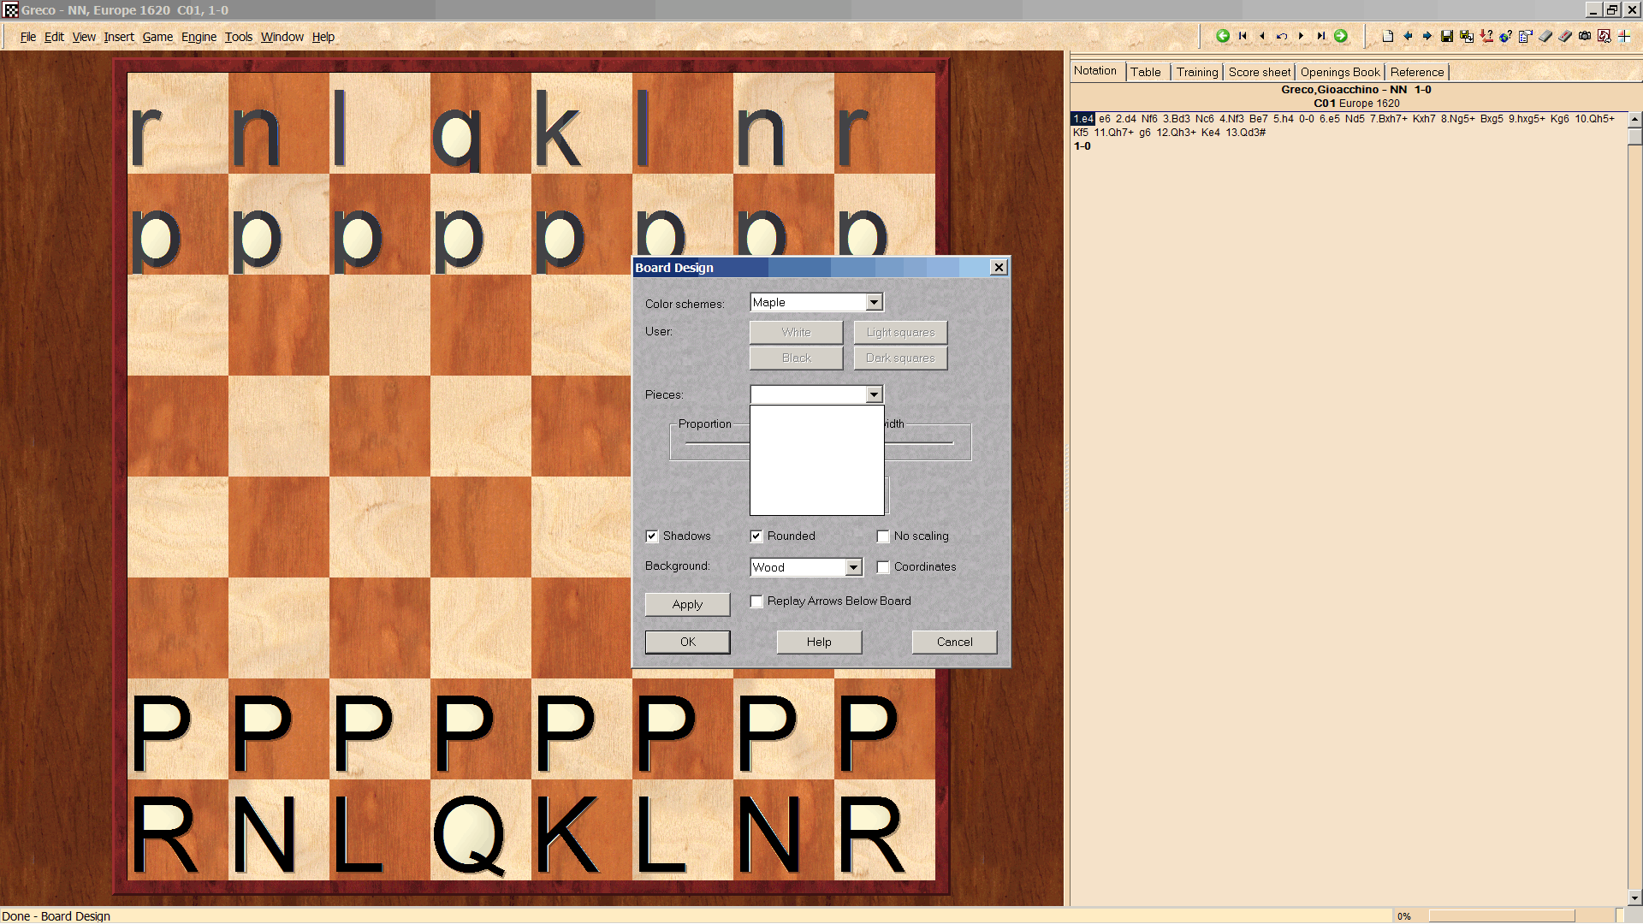Open the Color schemes Maple dropdown
Screen dimensions: 1643x924
[874, 303]
